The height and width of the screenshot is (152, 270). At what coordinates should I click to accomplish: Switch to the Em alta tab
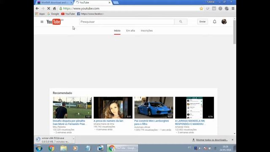tap(130, 31)
